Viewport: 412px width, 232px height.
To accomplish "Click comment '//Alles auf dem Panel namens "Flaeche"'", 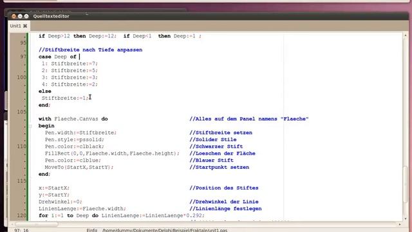I will (x=249, y=119).
